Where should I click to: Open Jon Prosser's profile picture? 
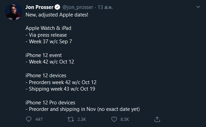tap(13, 12)
